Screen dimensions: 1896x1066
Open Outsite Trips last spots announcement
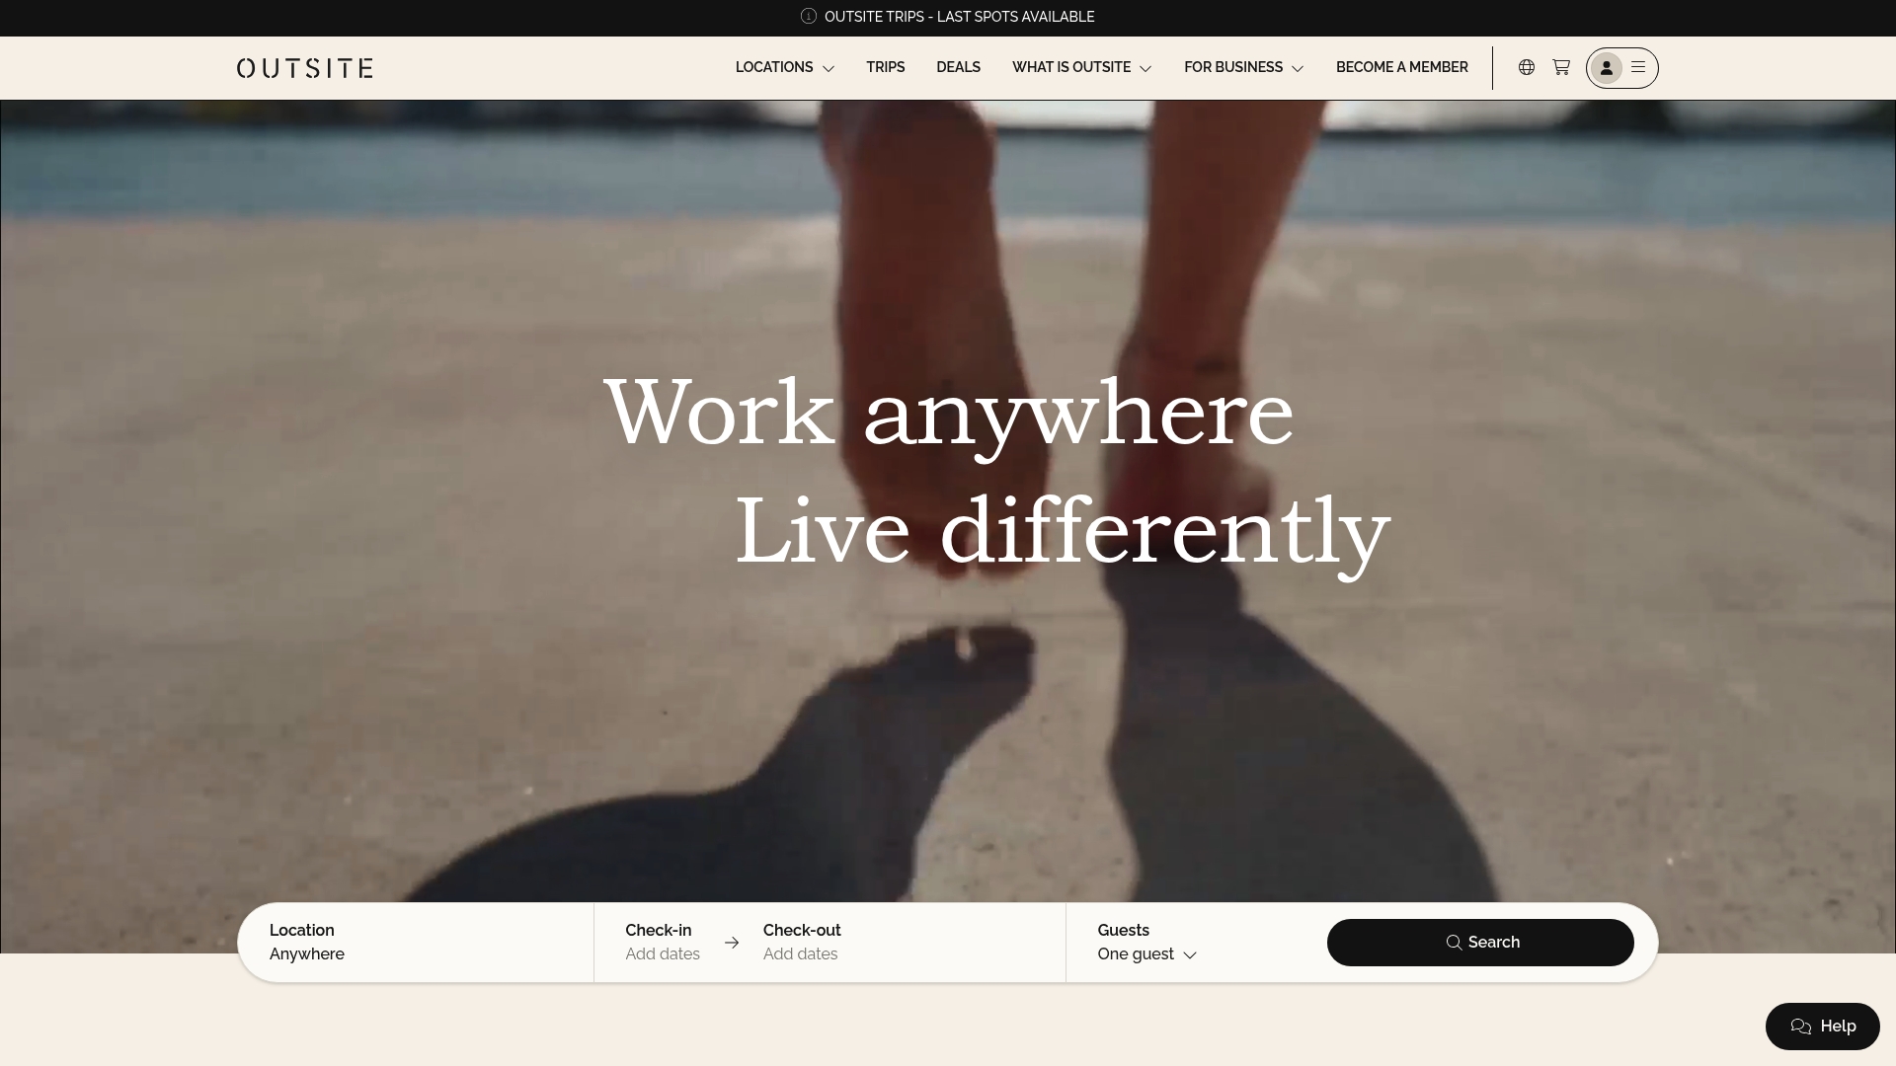coord(960,17)
